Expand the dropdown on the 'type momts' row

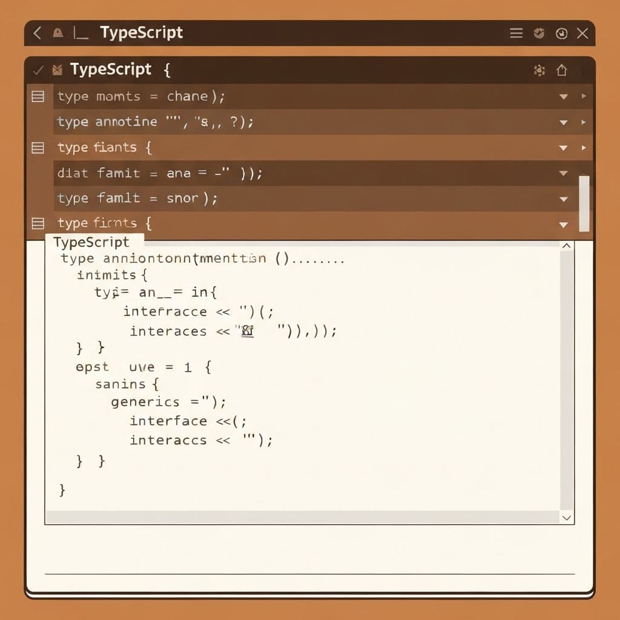pyautogui.click(x=564, y=96)
